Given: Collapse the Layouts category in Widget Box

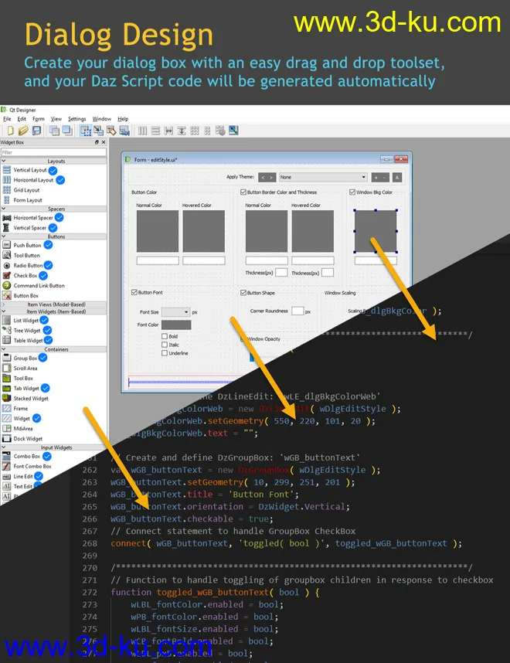Looking at the screenshot, I should [x=56, y=161].
